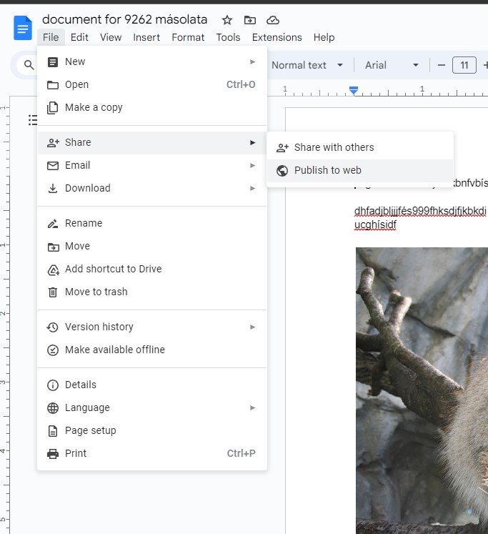
Task: Click the Open folder icon in the menu
Action: (x=53, y=85)
